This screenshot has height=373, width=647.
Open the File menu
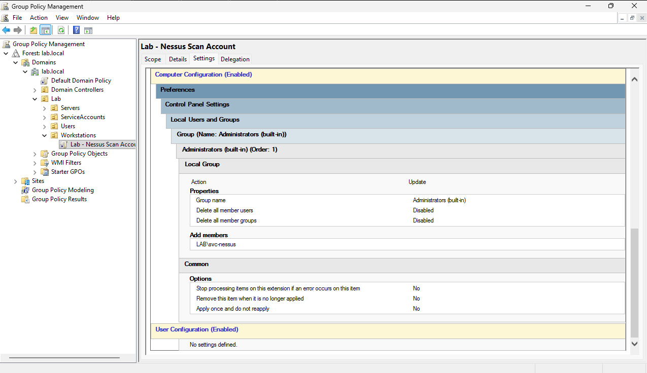tap(17, 18)
